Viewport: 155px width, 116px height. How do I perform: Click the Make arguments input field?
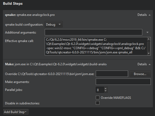123,82
